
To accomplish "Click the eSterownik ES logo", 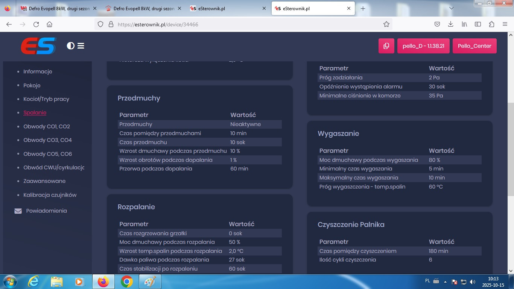I will point(38,46).
